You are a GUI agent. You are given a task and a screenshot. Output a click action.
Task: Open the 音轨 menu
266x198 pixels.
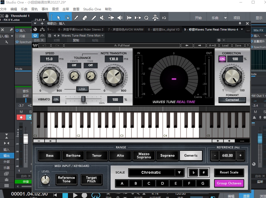tap(35, 9)
